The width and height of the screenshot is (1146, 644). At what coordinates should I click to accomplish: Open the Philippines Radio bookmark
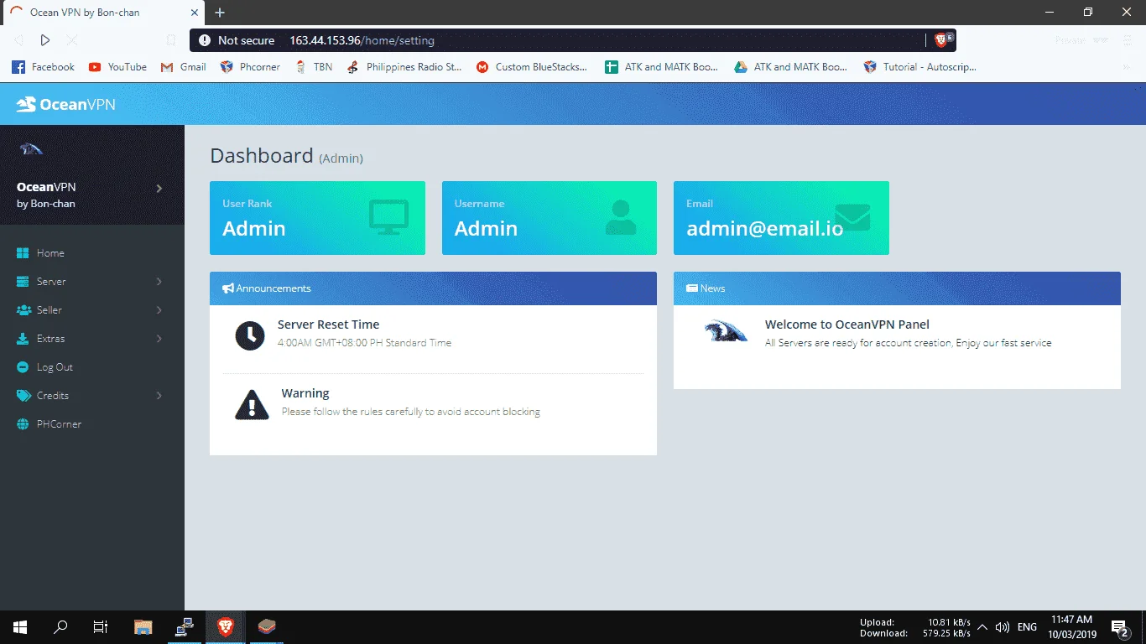point(404,67)
